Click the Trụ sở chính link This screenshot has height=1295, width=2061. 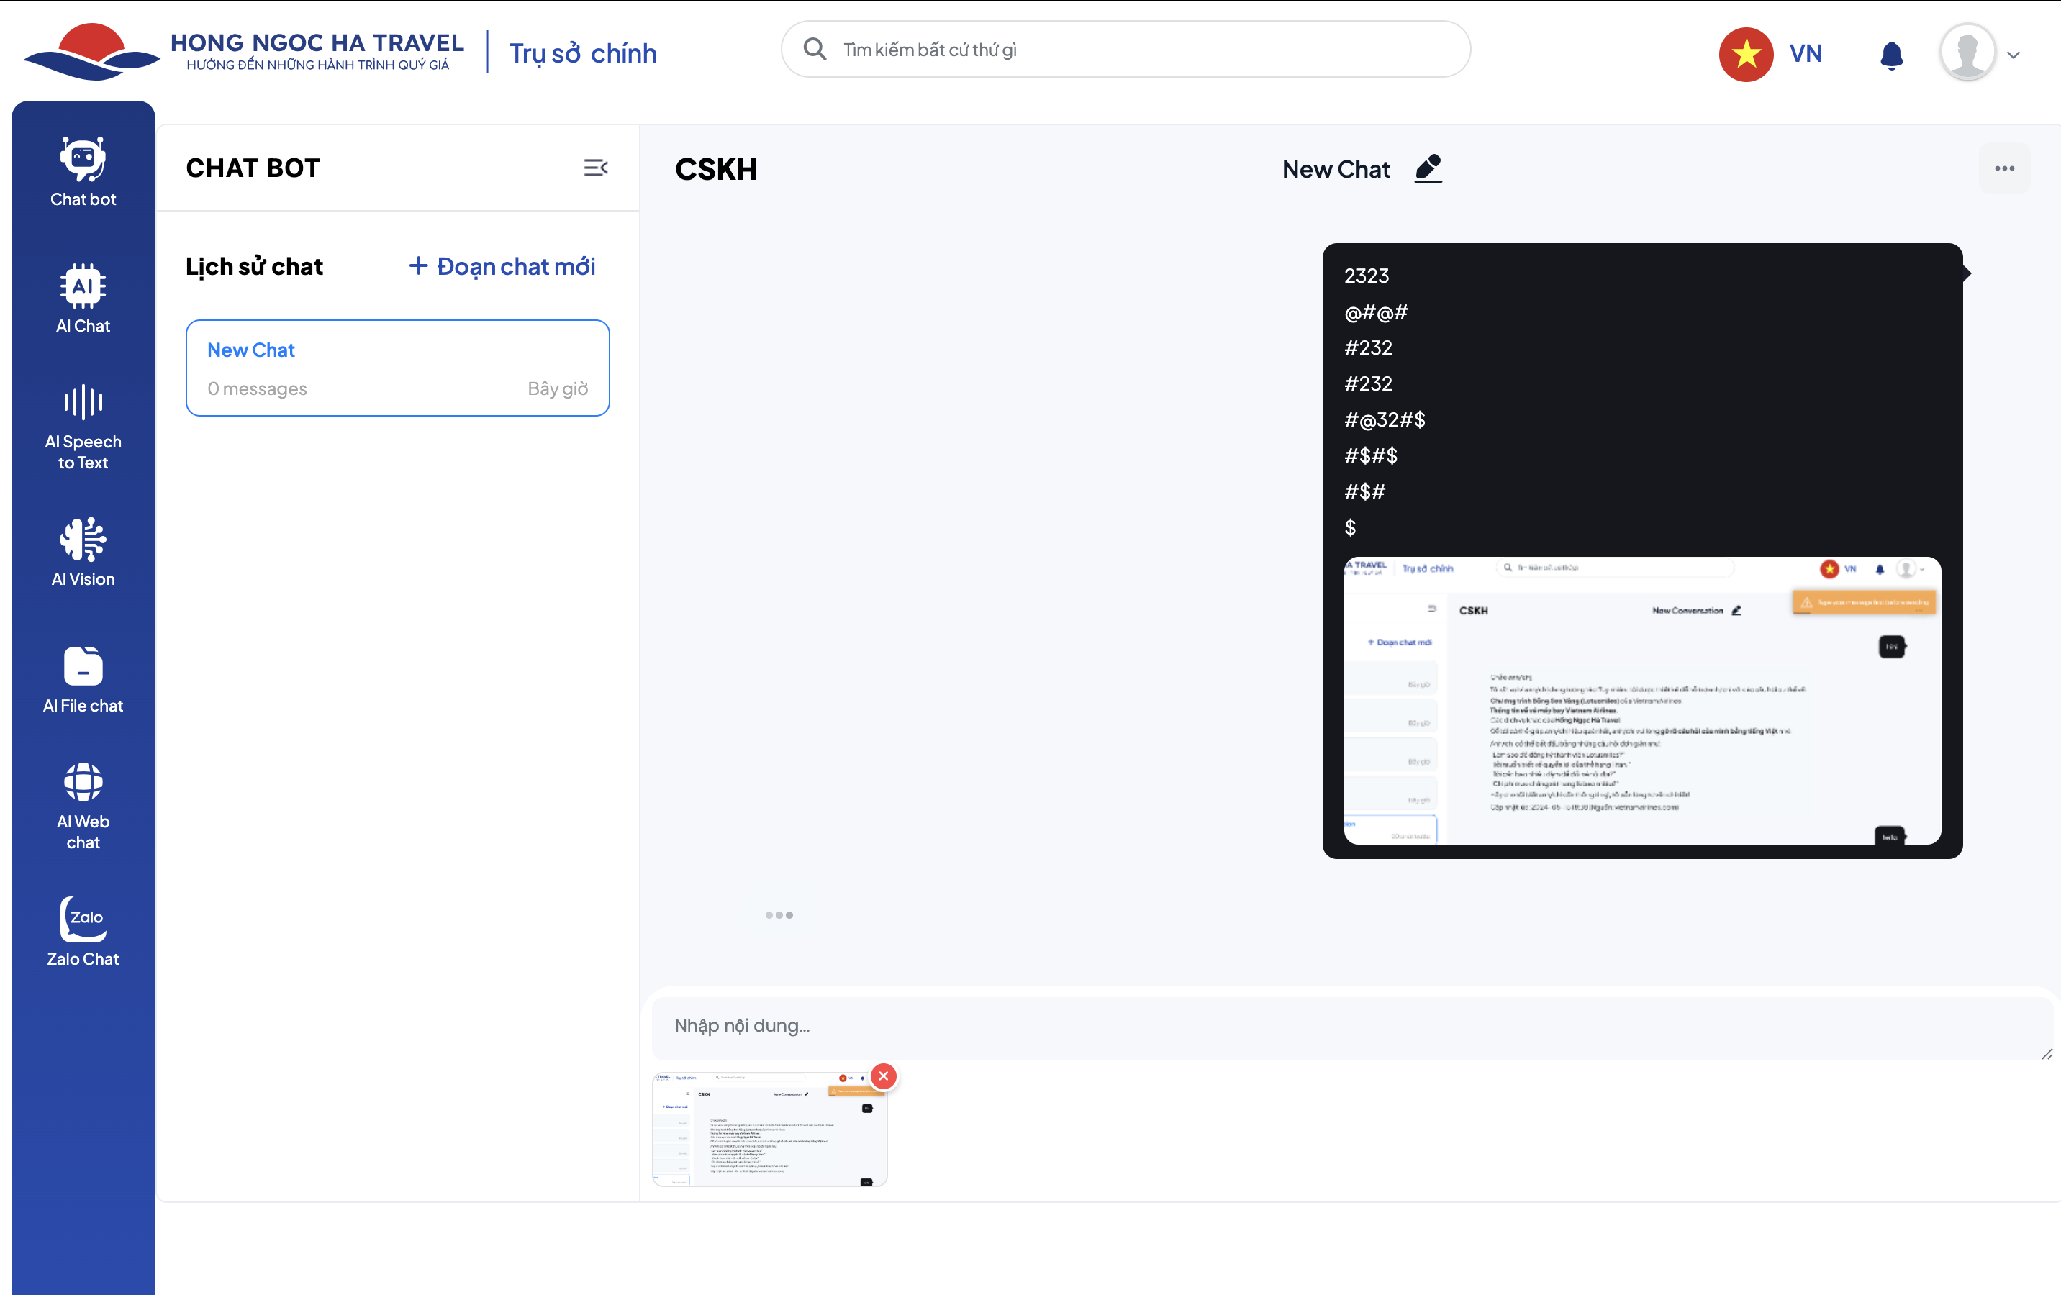[583, 53]
